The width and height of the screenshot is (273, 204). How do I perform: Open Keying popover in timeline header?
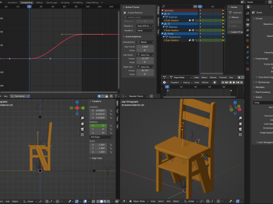pos(188,82)
